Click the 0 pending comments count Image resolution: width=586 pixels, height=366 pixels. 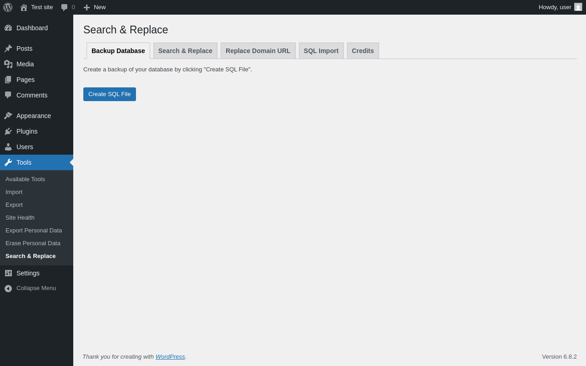[73, 7]
